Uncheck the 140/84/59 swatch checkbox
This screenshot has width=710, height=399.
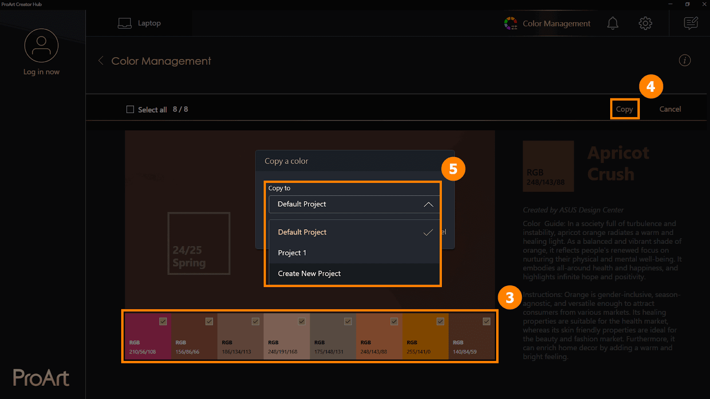point(486,321)
